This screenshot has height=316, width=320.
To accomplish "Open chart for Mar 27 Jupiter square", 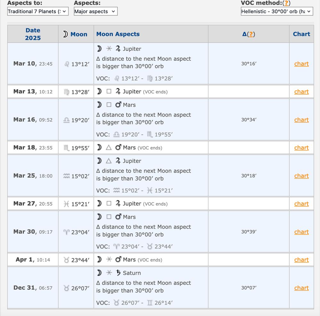I will (x=301, y=204).
